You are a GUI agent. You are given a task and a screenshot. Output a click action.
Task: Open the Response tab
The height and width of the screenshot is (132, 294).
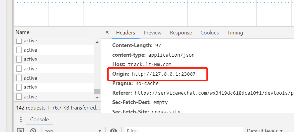pyautogui.click(x=181, y=33)
